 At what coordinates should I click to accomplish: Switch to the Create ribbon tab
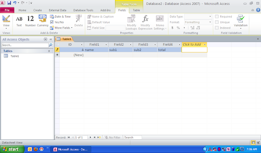(x=38, y=10)
